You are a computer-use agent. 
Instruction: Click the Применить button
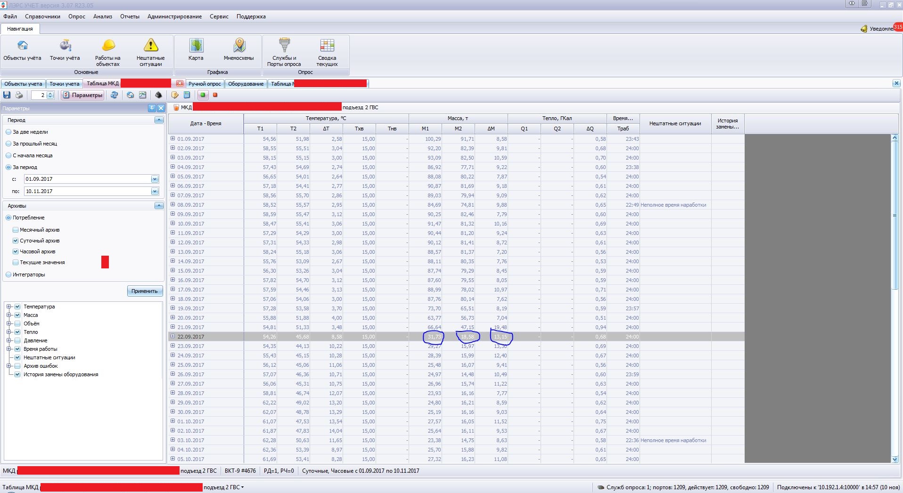tap(145, 291)
